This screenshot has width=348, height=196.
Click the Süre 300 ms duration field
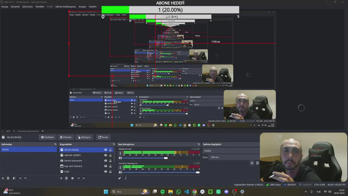234,157
